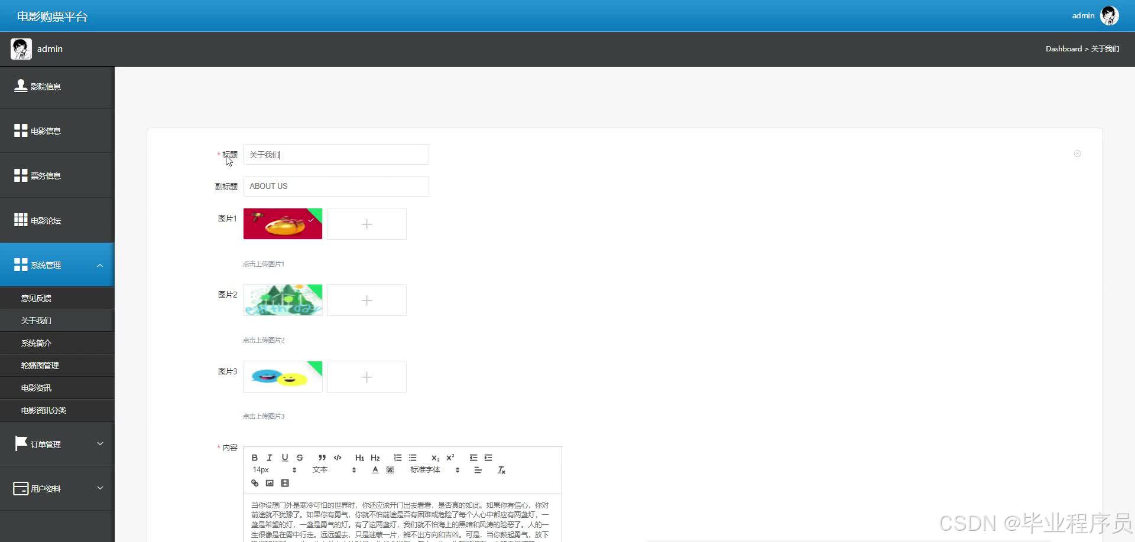This screenshot has height=542, width=1135.
Task: Click the 副标题 input field with ABOUT US
Action: pos(336,186)
